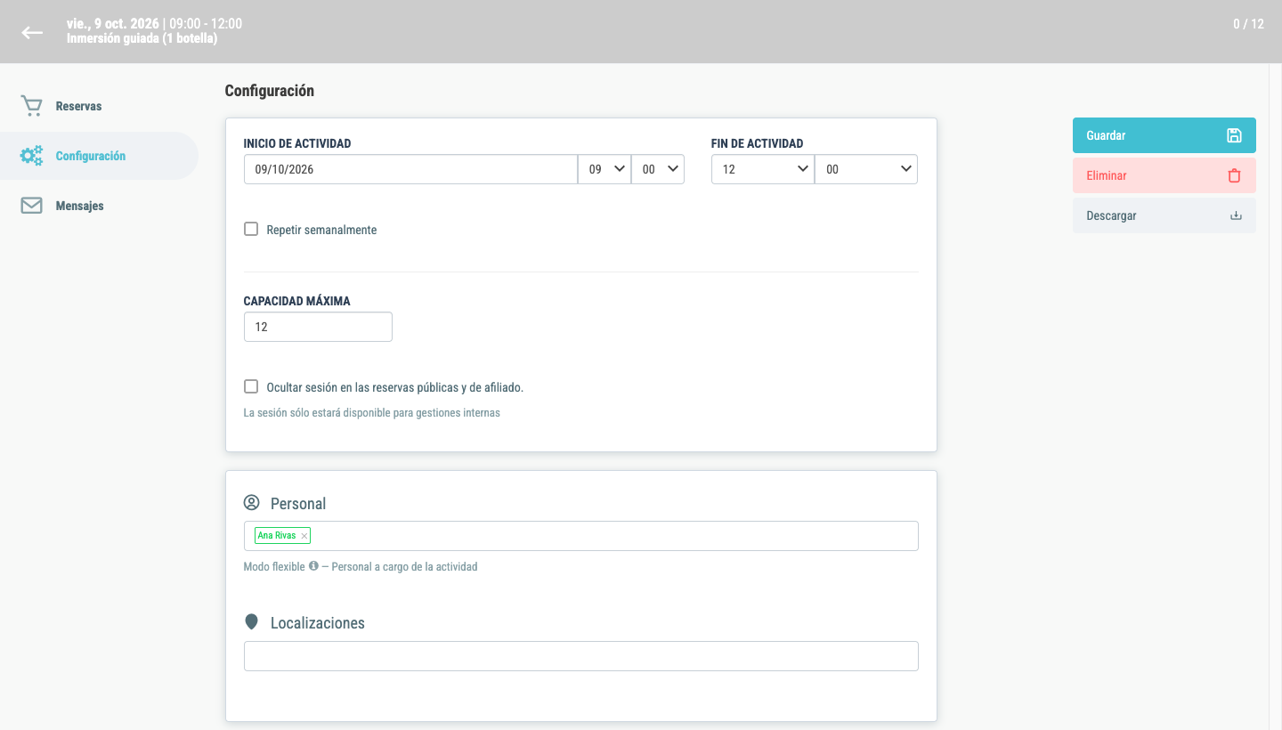Click the envelope Mensajes icon
1282x730 pixels.
[32, 206]
